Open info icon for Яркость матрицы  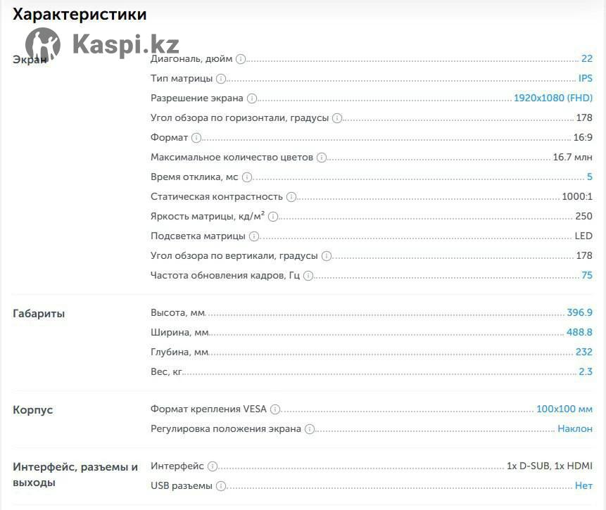(273, 217)
